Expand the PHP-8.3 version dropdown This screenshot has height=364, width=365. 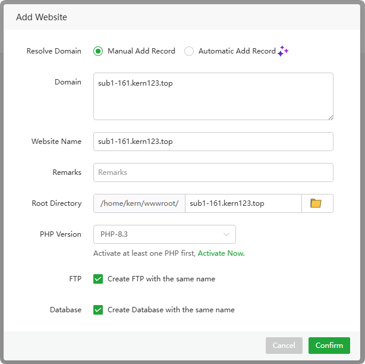pos(165,234)
